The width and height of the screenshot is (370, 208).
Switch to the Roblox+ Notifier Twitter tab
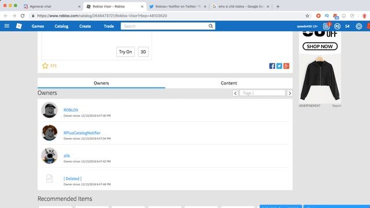(177, 6)
